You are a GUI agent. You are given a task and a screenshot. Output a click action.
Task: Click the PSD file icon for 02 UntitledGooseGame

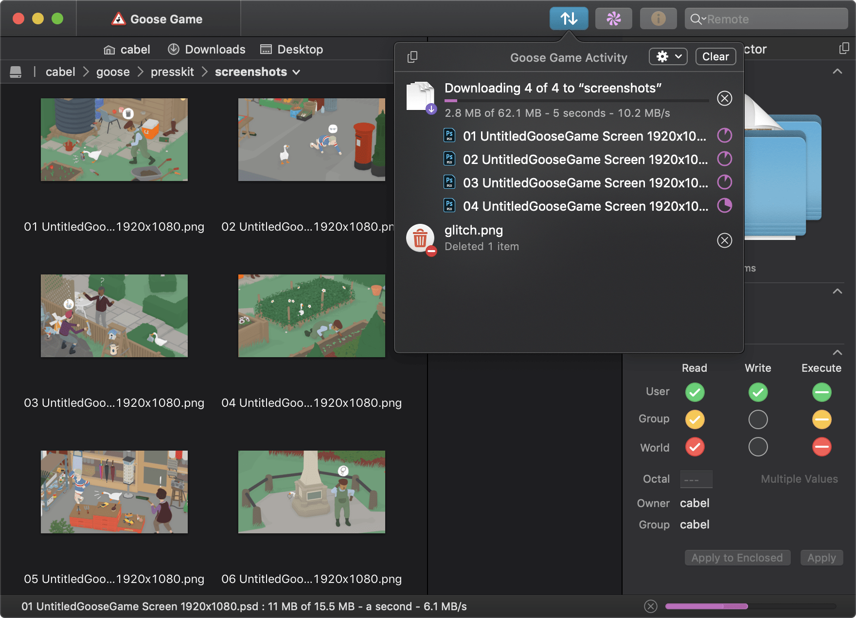tap(449, 159)
